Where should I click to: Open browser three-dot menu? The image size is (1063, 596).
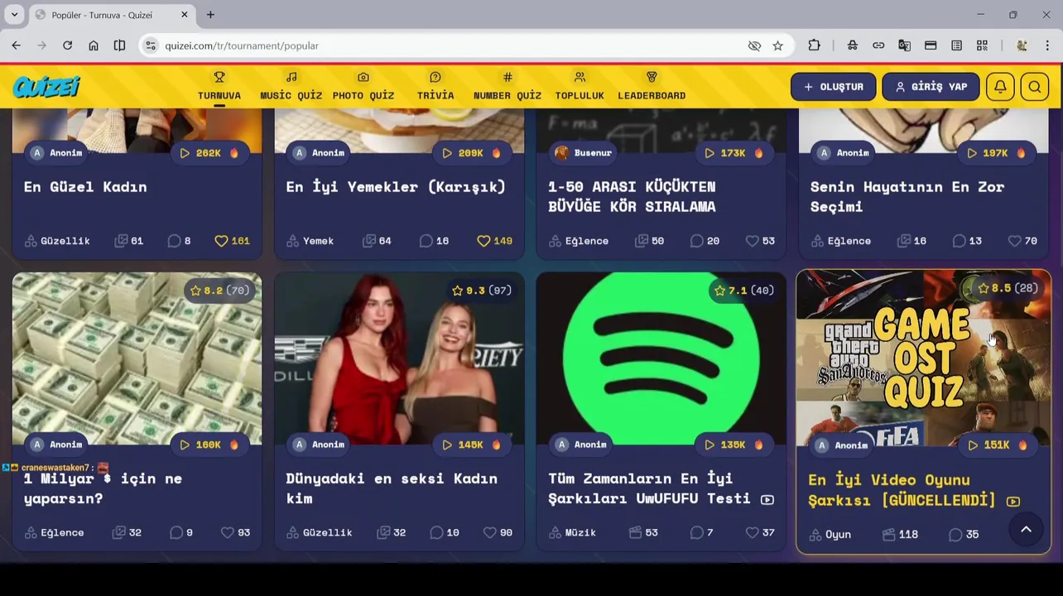click(x=1048, y=46)
